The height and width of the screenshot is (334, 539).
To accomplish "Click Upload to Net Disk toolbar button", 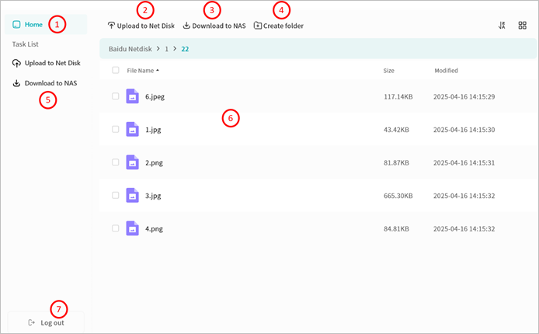I will point(141,26).
